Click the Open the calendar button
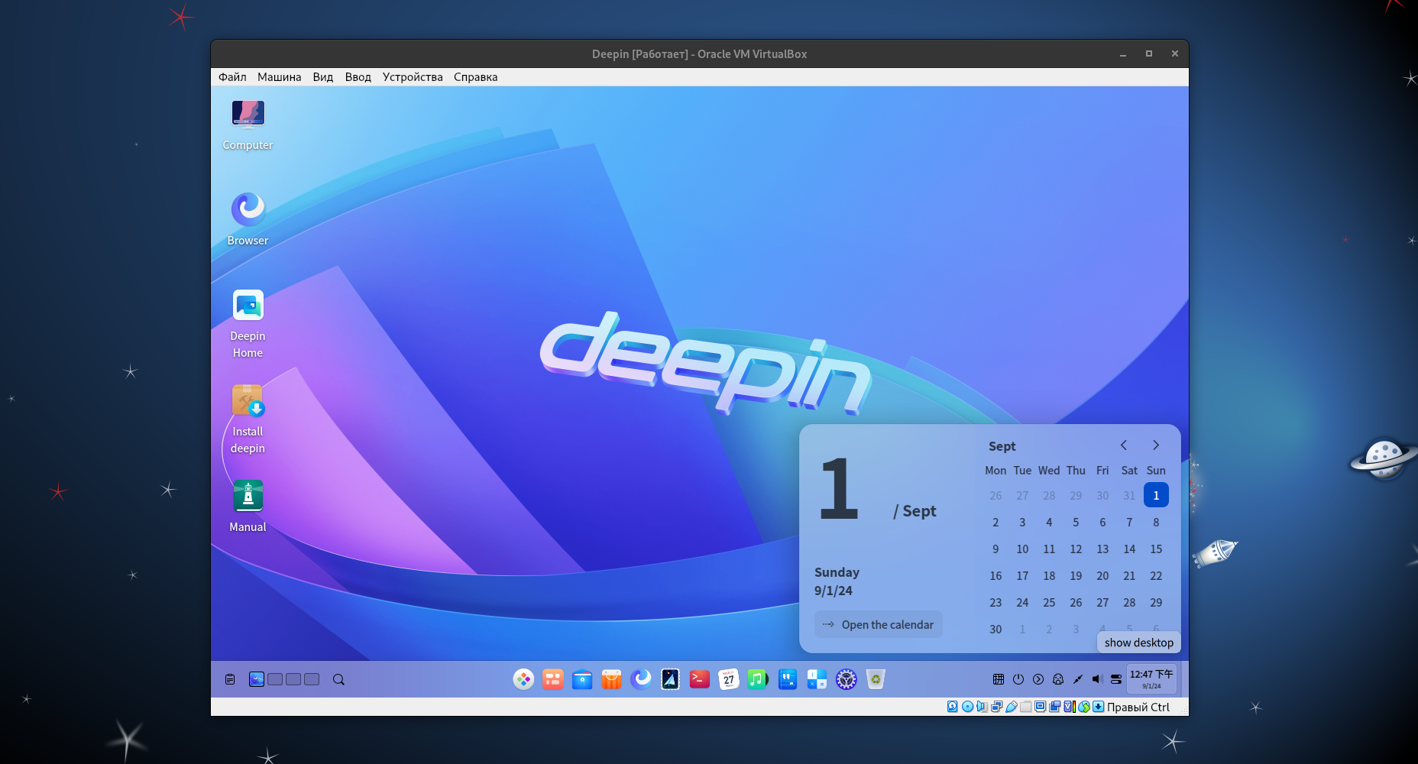This screenshot has height=764, width=1418. click(x=879, y=624)
